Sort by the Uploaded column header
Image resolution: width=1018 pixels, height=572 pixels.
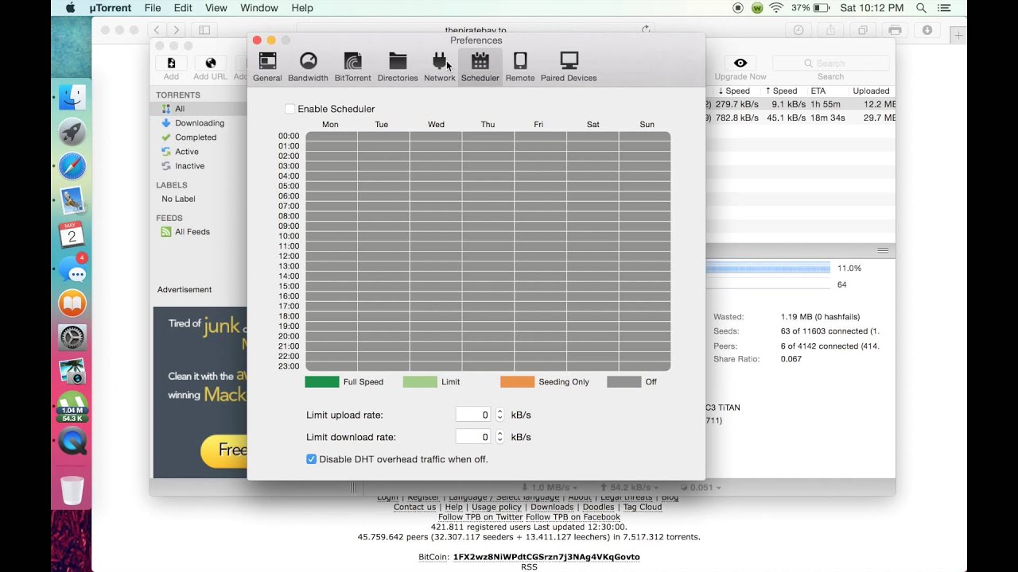(871, 91)
